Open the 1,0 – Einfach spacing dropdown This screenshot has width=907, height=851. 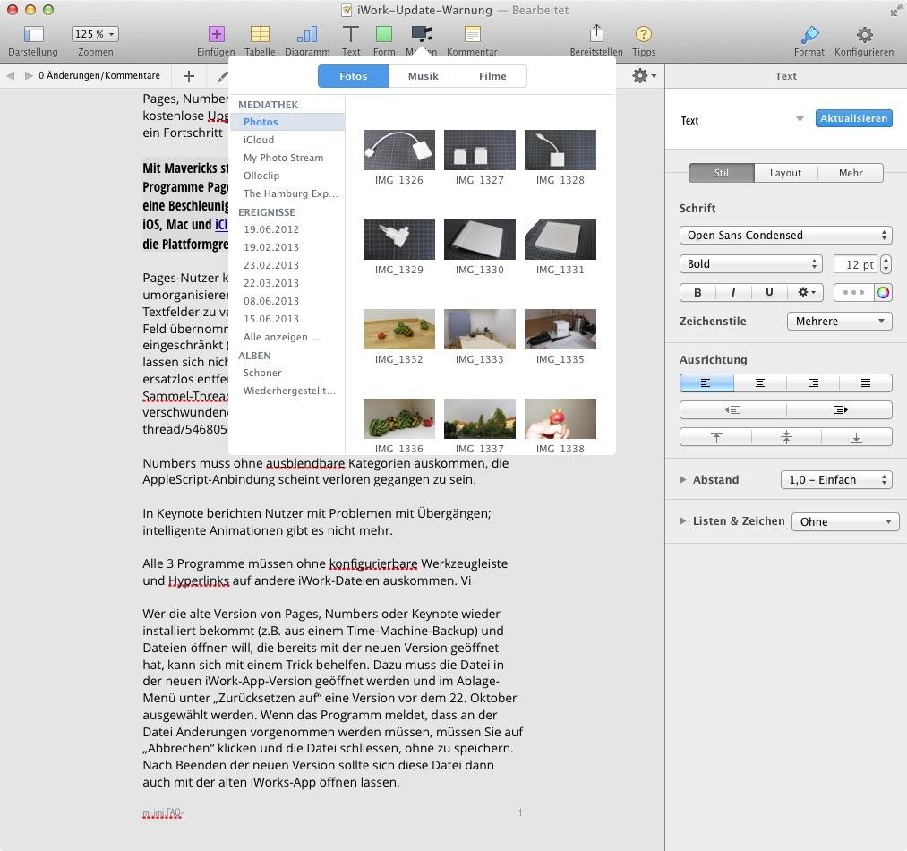coord(836,480)
